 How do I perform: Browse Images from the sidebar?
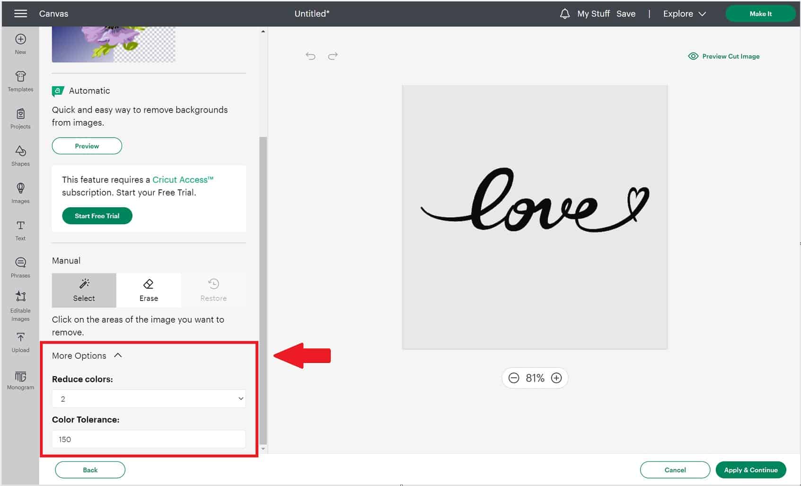click(x=20, y=193)
